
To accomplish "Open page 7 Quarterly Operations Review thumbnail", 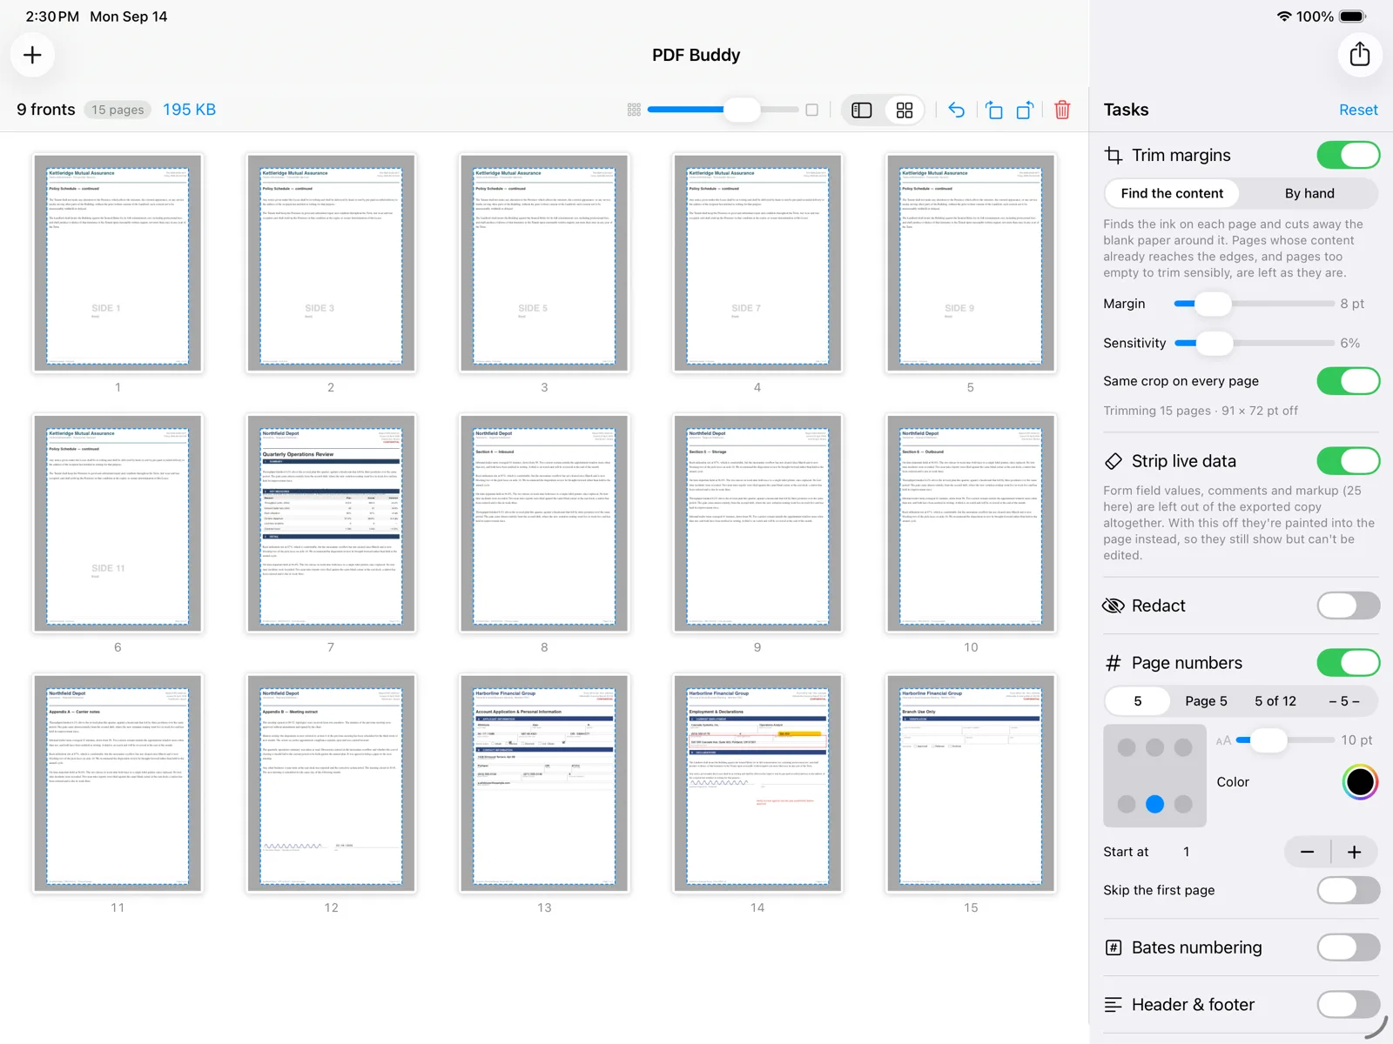I will [x=331, y=523].
